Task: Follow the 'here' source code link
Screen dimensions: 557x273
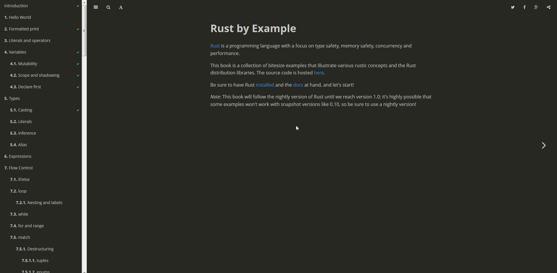Action: (319, 73)
